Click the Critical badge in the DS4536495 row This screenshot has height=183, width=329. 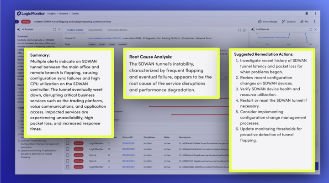pos(79,155)
